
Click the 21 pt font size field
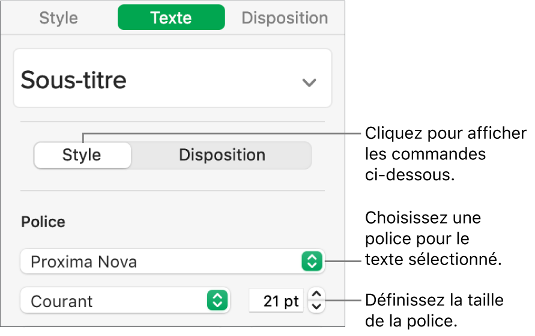tap(275, 301)
